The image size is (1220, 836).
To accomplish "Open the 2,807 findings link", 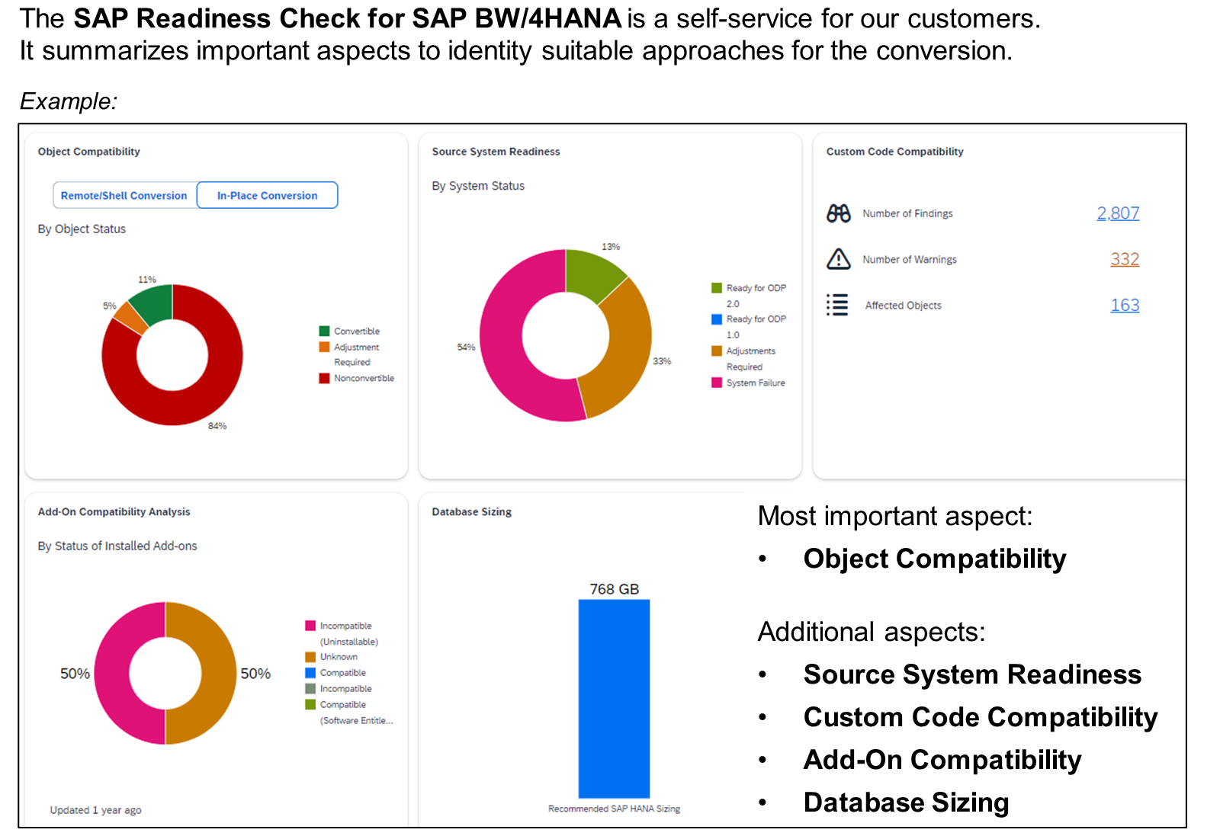I will click(x=1118, y=213).
